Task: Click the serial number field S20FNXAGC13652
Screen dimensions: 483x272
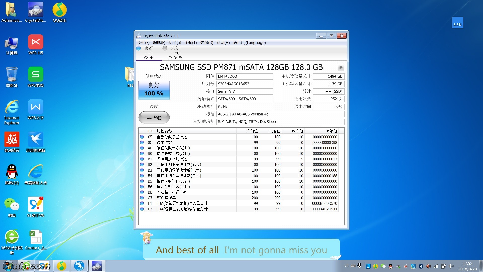Action: (x=244, y=84)
